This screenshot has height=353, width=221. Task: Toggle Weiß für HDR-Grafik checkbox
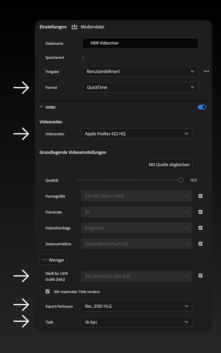click(x=200, y=276)
